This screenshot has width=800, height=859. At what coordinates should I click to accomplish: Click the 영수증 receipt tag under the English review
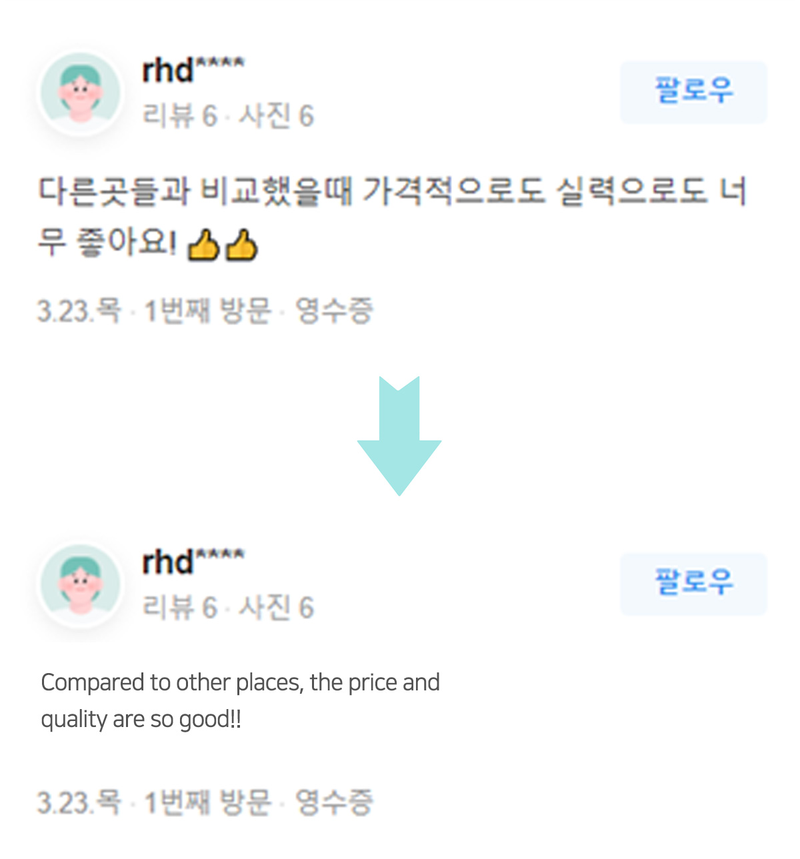click(x=334, y=803)
